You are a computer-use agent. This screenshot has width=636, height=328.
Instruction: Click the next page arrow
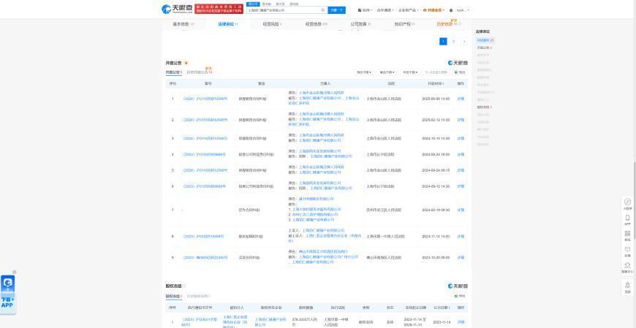point(464,42)
